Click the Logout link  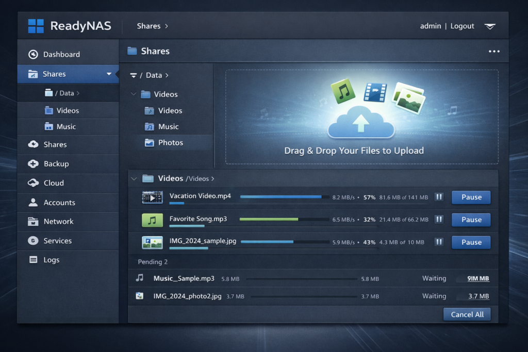pos(462,26)
